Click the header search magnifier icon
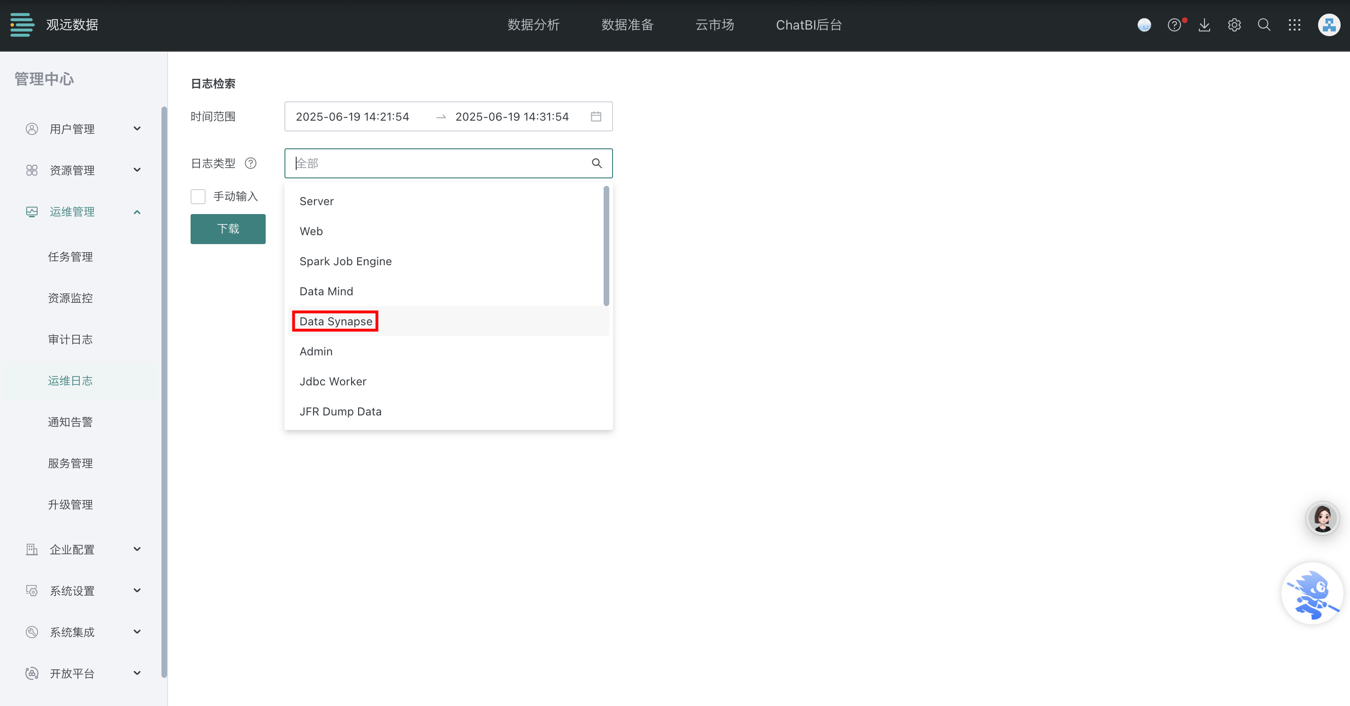1350x706 pixels. click(1264, 24)
